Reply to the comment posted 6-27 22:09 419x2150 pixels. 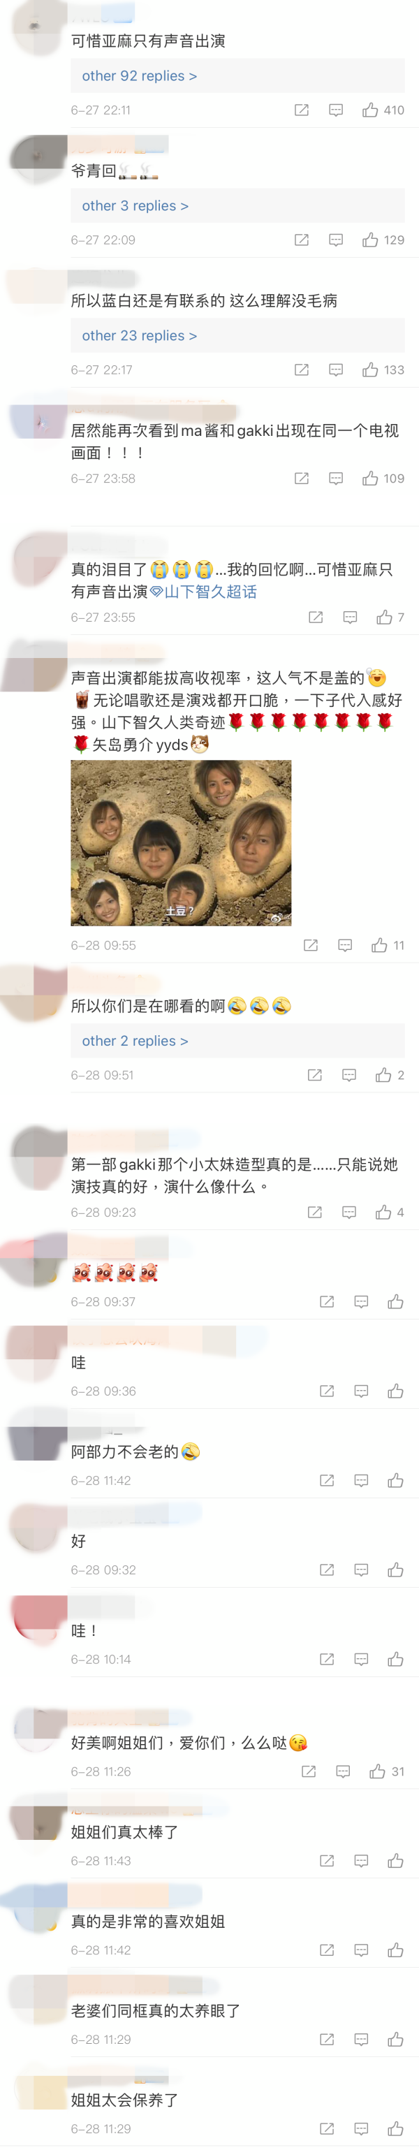pos(337,240)
